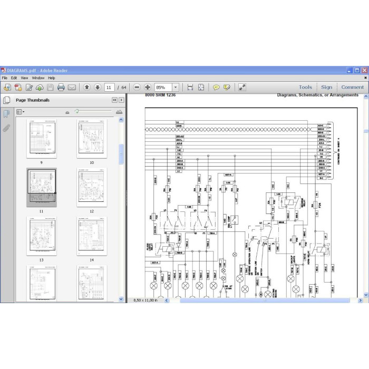The image size is (369, 369).
Task: Select page 9 thumbnail
Action: (42, 139)
